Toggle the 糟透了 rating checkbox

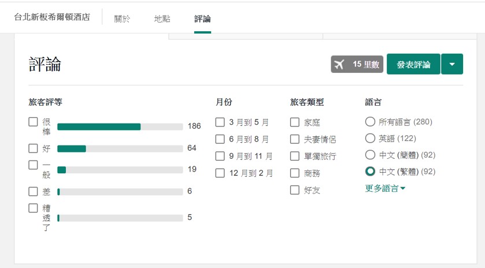pos(34,208)
